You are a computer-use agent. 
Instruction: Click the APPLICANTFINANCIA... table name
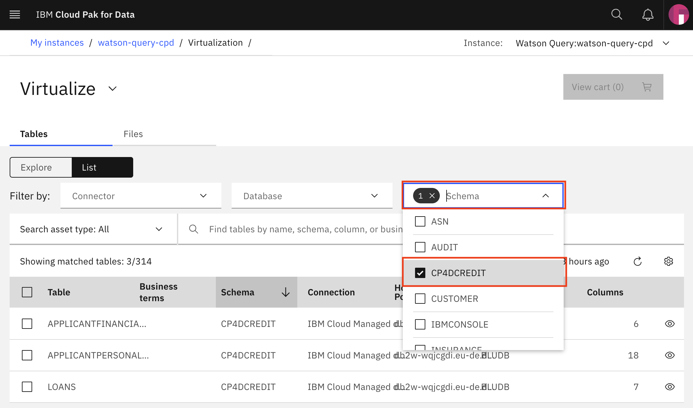[97, 324]
